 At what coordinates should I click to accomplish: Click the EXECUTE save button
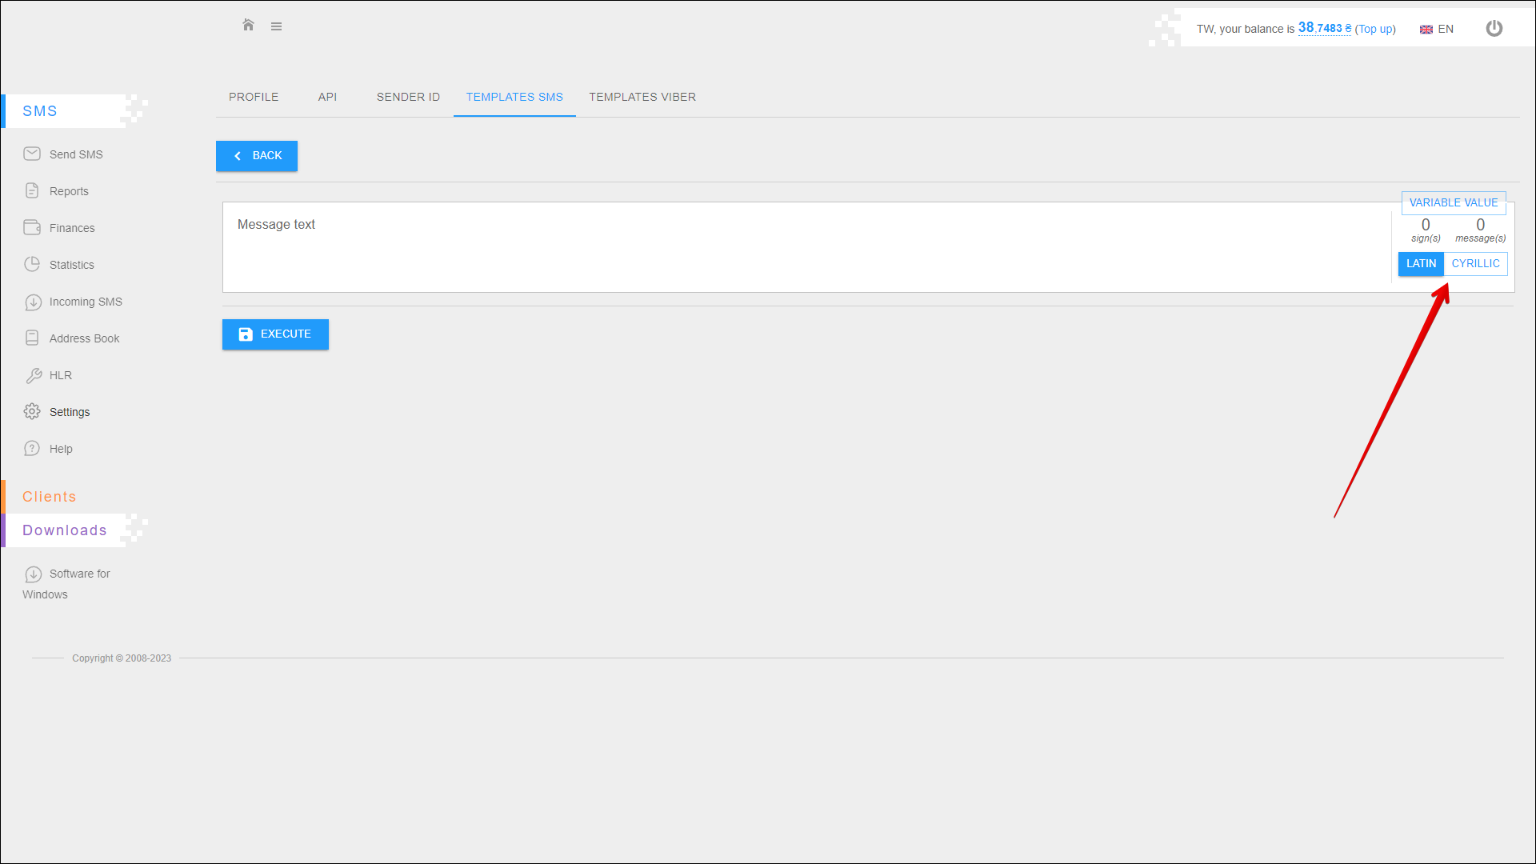point(275,334)
